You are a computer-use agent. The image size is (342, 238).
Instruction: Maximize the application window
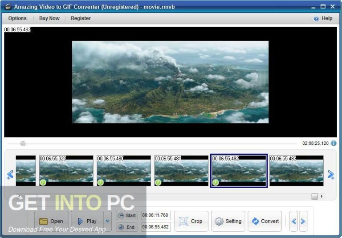pyautogui.click(x=323, y=7)
